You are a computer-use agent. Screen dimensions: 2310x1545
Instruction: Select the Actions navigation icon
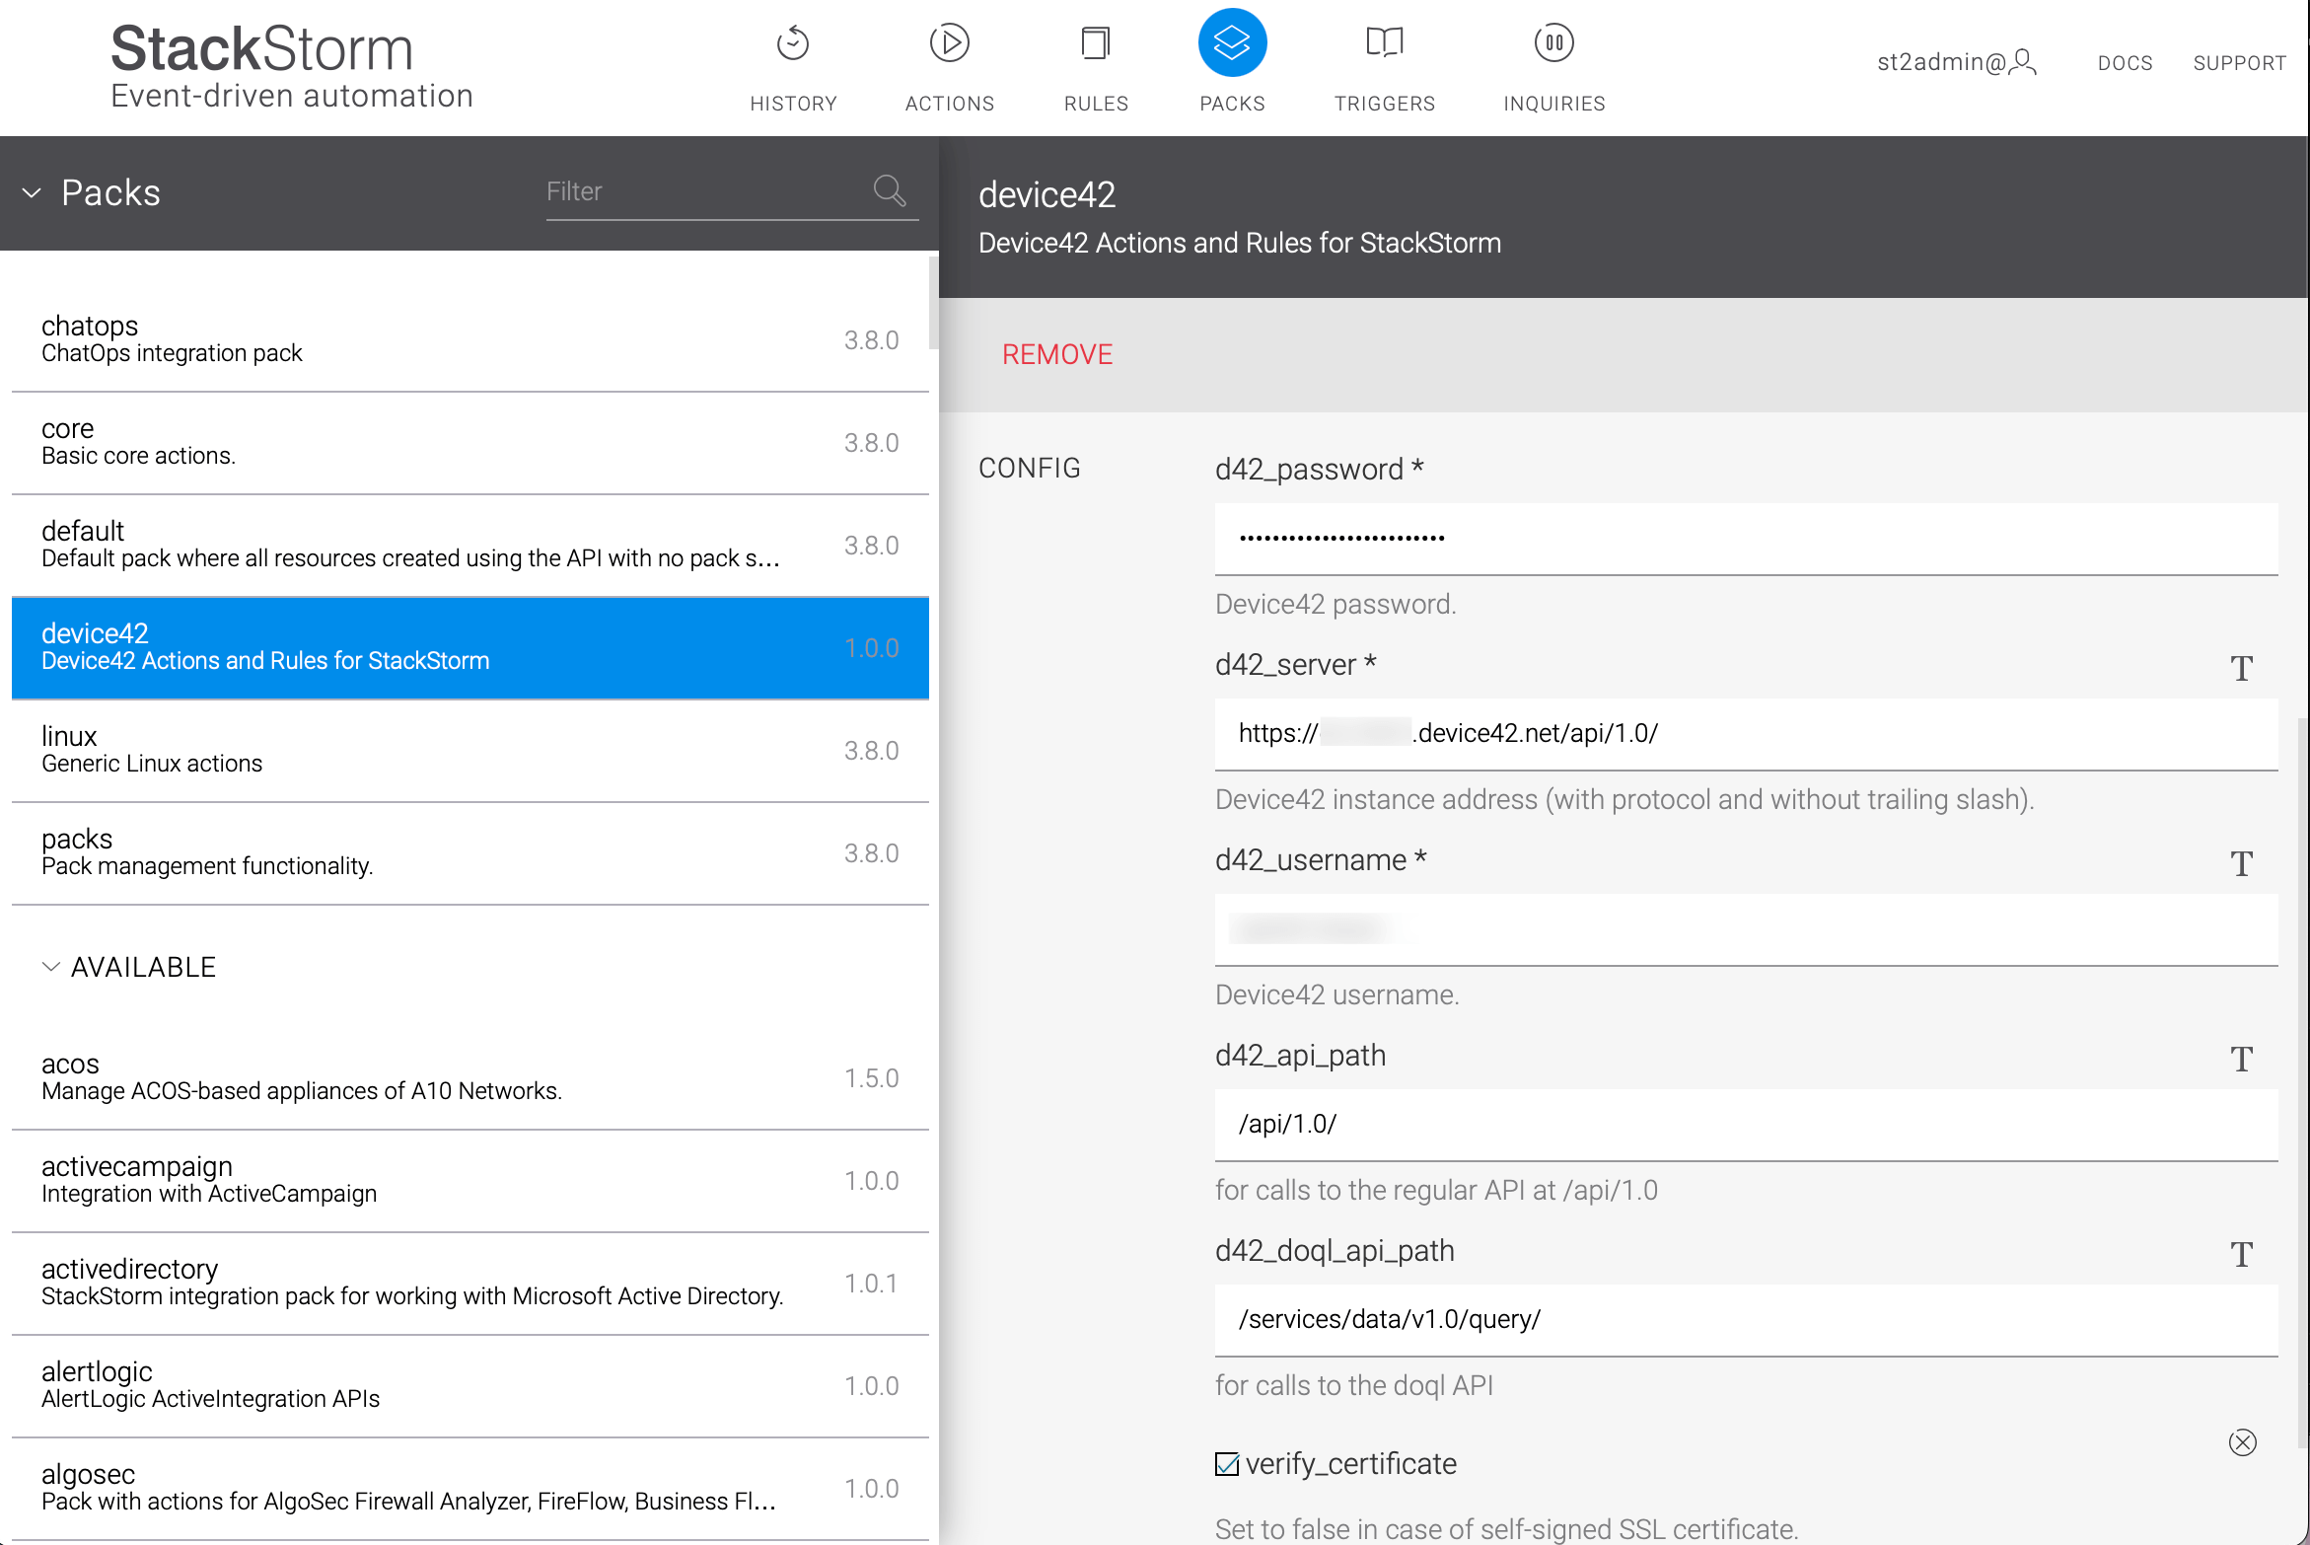tap(948, 43)
